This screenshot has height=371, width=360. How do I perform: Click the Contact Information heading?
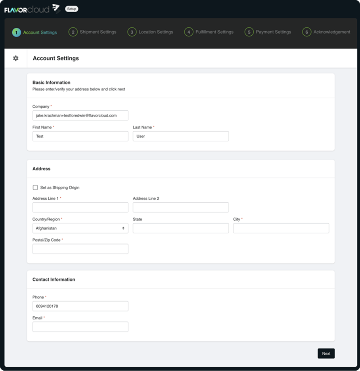tap(54, 279)
